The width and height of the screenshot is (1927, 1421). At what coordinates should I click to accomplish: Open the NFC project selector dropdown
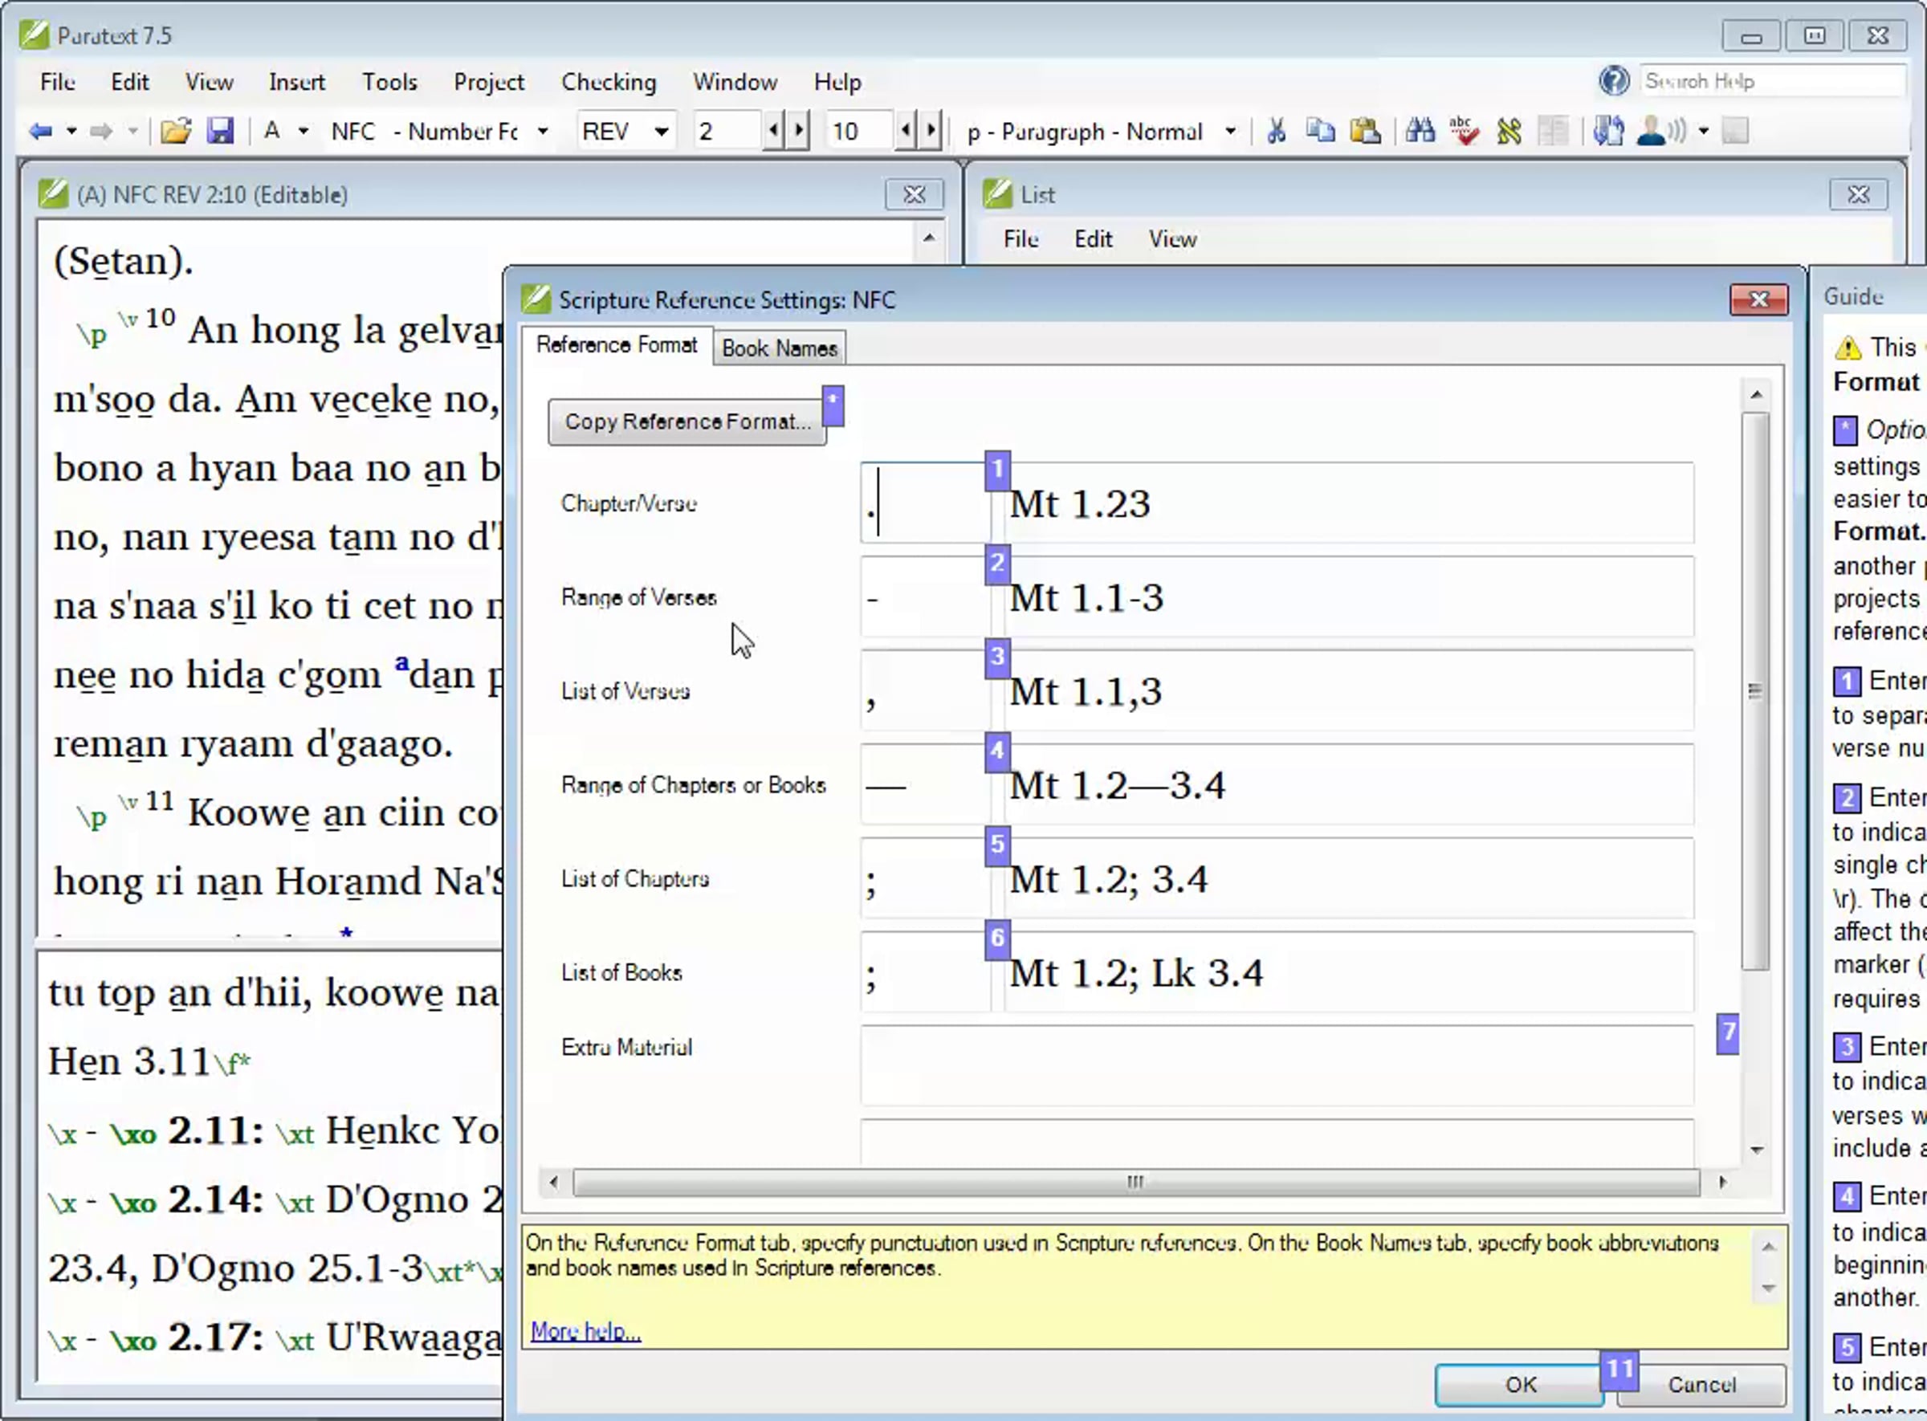(543, 132)
